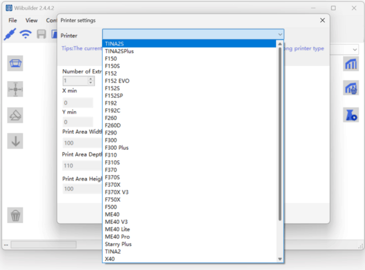The image size is (365, 270).
Task: Click the printer list scrollbar down arrow
Action: (279, 259)
